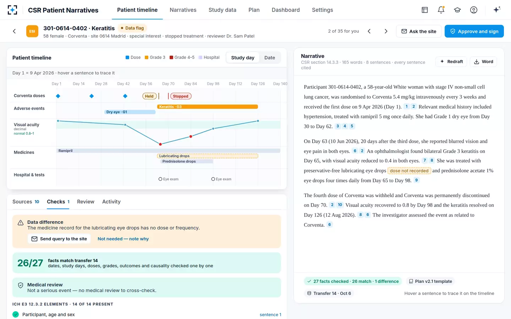Screen dimensions: 511x319
Task: Click the ESI patient badge
Action: tap(32, 31)
